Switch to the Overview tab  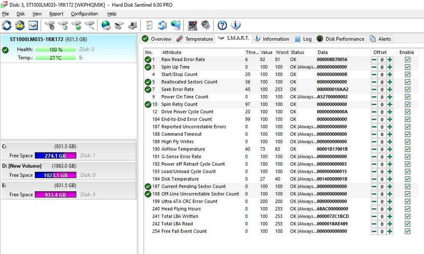(157, 39)
